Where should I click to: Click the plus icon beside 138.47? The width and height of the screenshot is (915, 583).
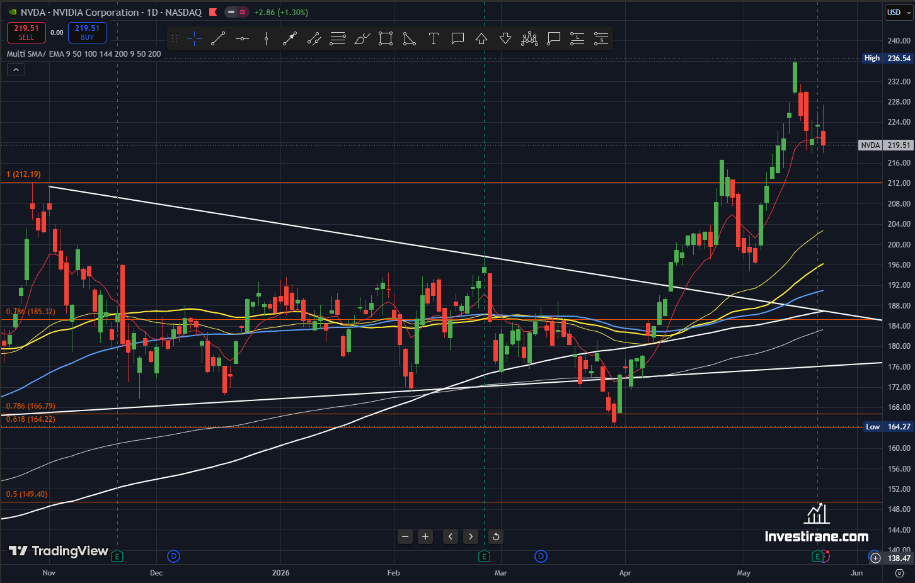click(875, 558)
